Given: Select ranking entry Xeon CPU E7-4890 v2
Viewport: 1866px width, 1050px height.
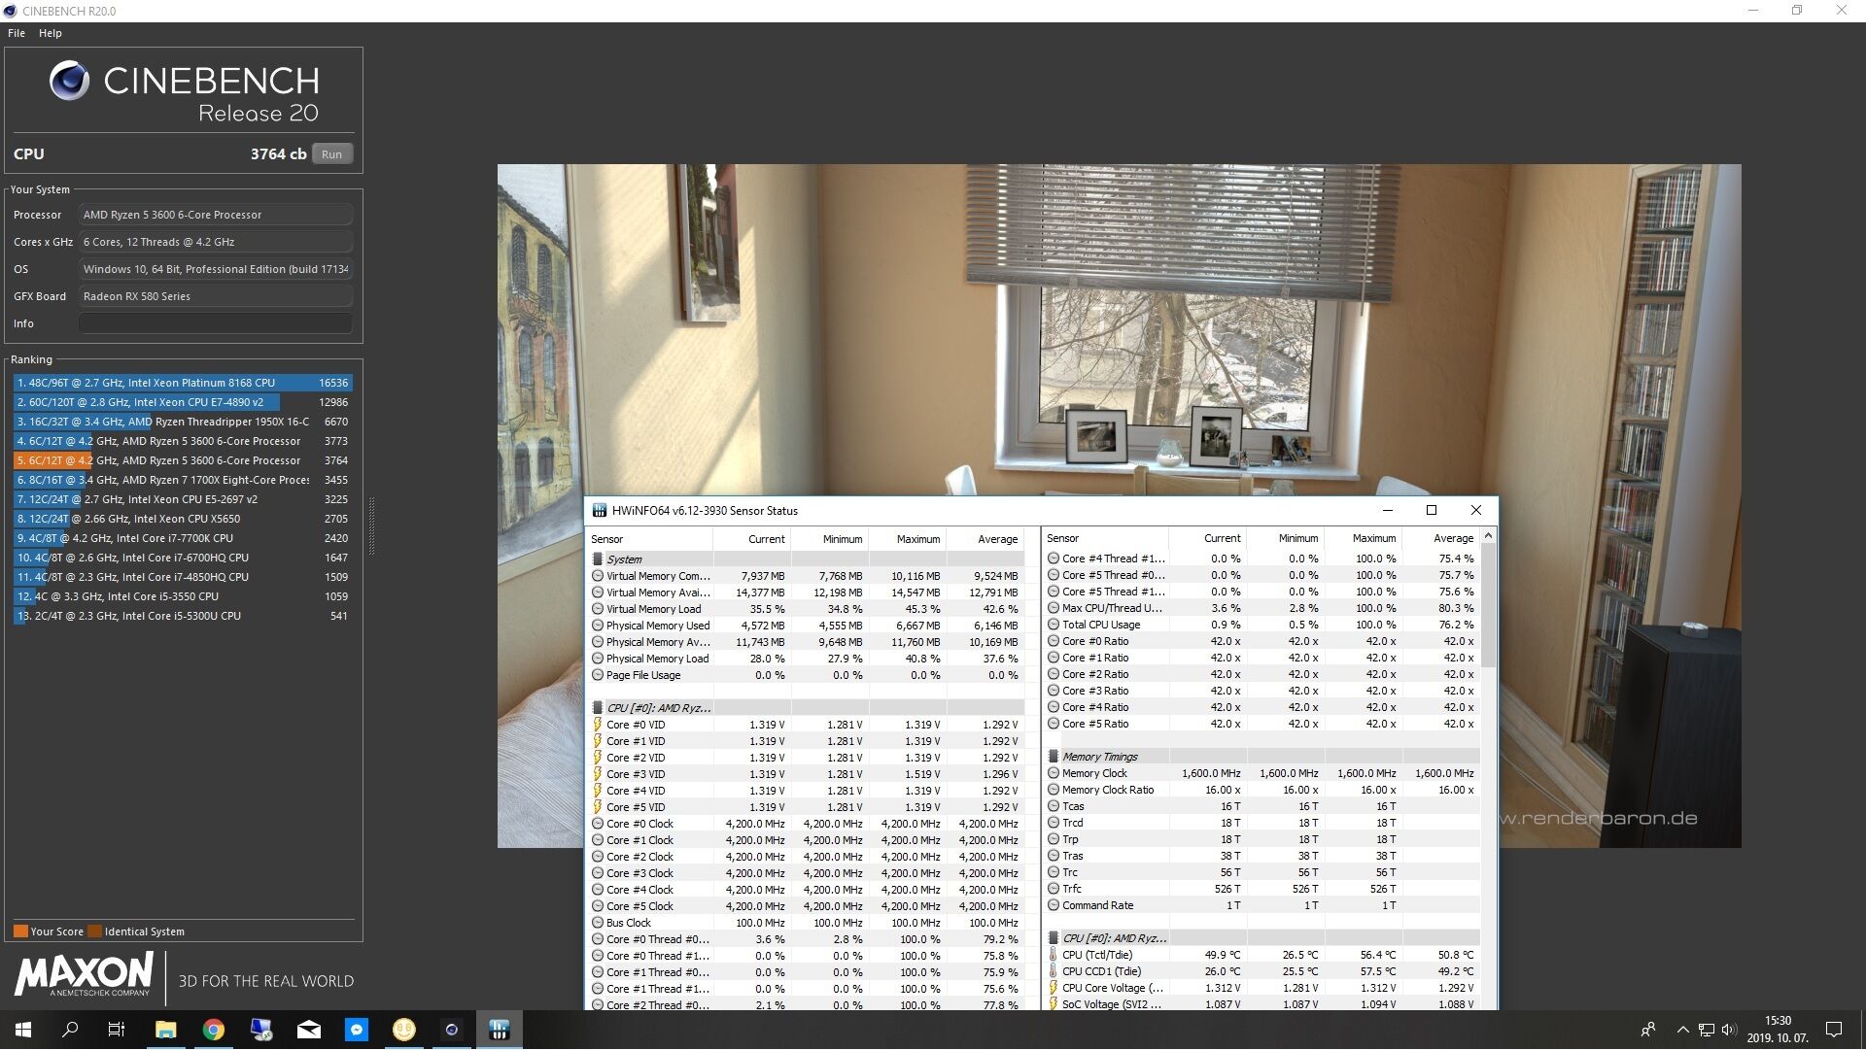Looking at the screenshot, I should coord(183,402).
